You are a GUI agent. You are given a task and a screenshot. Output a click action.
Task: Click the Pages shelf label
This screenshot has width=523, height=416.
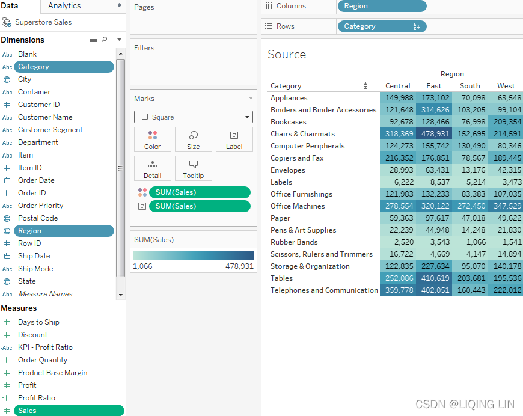[144, 7]
